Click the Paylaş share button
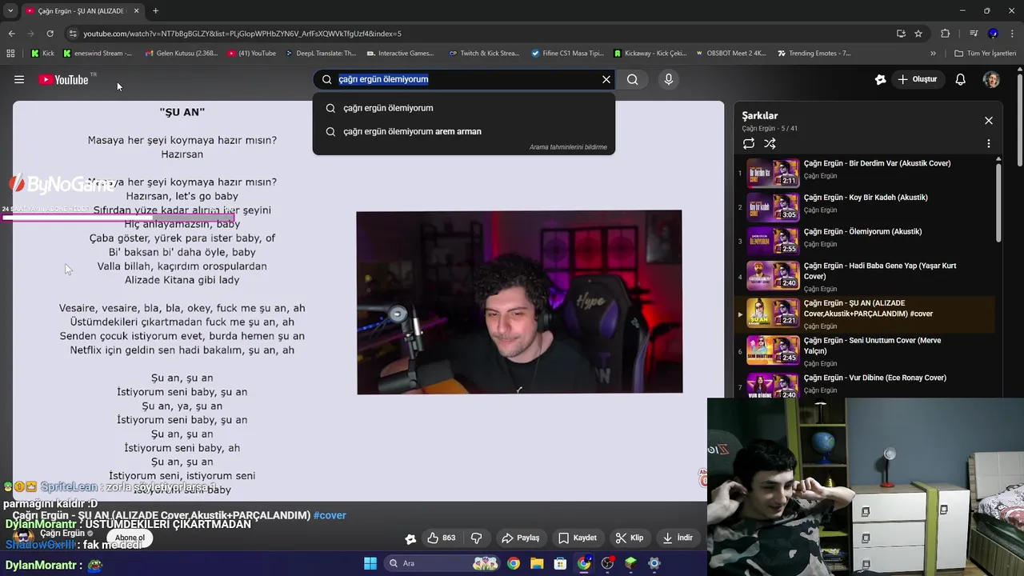This screenshot has width=1024, height=576. tap(520, 538)
